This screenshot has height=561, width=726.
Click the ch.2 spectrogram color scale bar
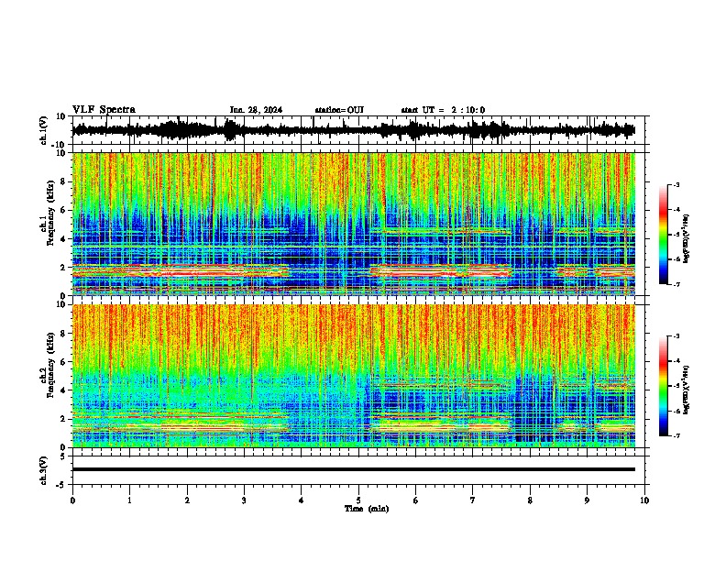(664, 386)
